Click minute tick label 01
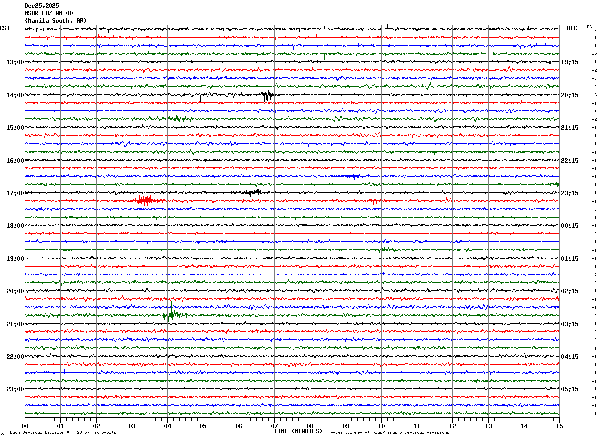This screenshot has width=599, height=439. 60,426
